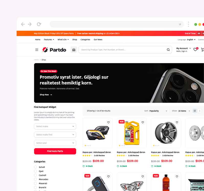This screenshot has height=191, width=204.
Task: Click the Find Auto Parts button
Action: tap(55, 151)
